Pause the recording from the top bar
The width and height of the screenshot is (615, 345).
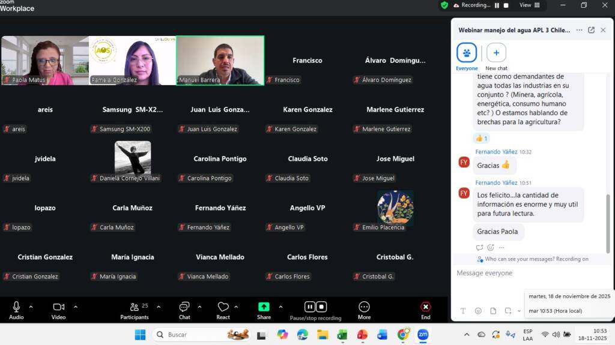tap(497, 5)
